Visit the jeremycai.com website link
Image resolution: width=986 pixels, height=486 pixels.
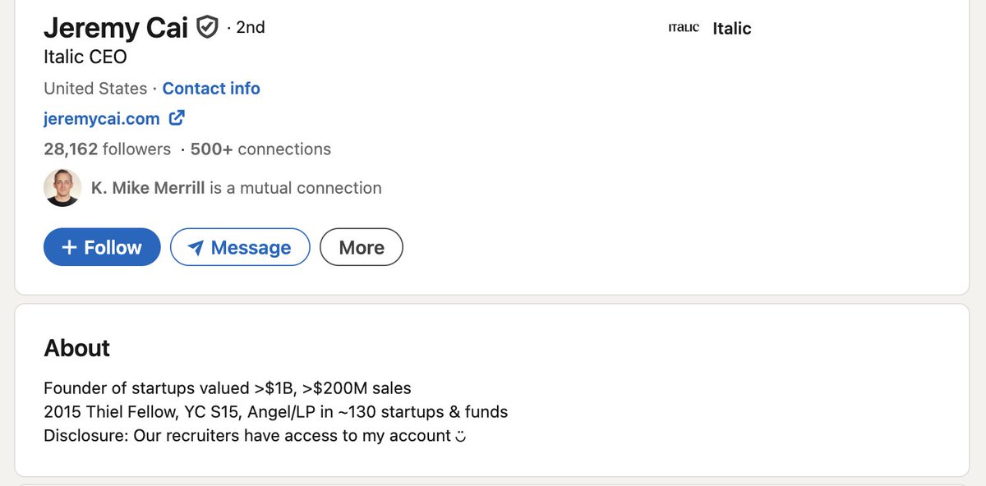click(x=102, y=118)
